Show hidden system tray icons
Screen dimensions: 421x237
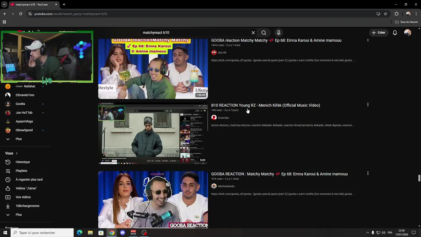[368, 233]
